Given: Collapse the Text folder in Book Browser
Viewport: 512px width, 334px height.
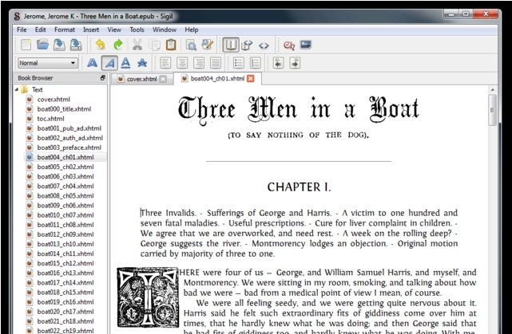Looking at the screenshot, I should click(x=18, y=90).
